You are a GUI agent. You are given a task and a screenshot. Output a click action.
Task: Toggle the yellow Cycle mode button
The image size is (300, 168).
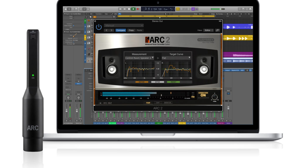pos(178,9)
